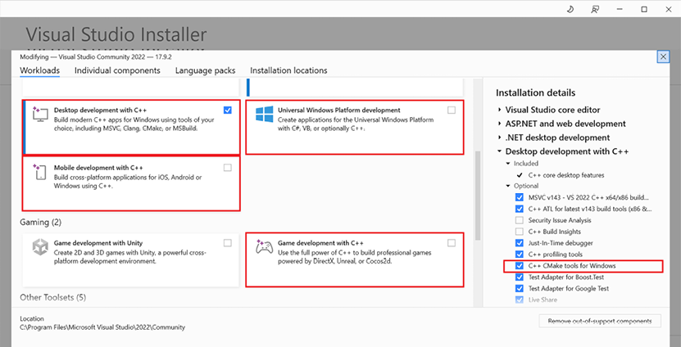Check Game development with C++ workload

click(x=452, y=243)
